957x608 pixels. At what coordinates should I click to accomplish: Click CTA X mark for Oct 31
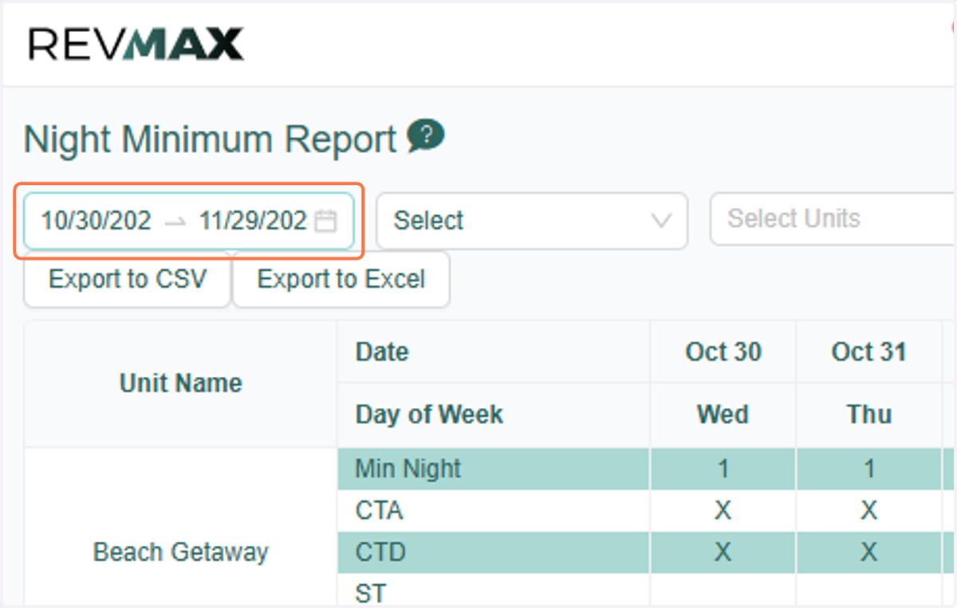coord(869,510)
